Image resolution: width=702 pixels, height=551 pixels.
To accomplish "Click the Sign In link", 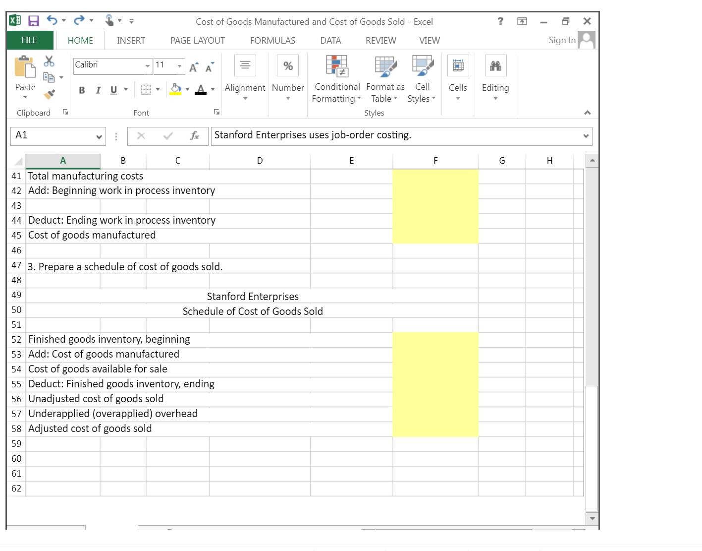I will [562, 40].
